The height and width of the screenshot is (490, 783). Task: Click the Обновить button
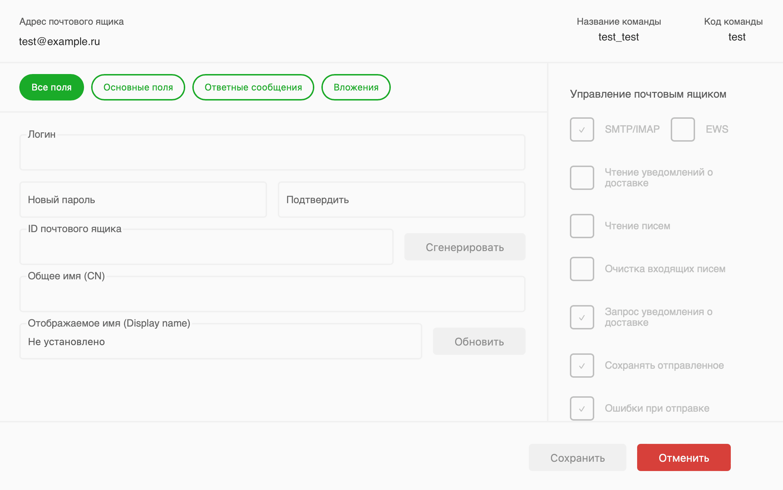pyautogui.click(x=479, y=342)
